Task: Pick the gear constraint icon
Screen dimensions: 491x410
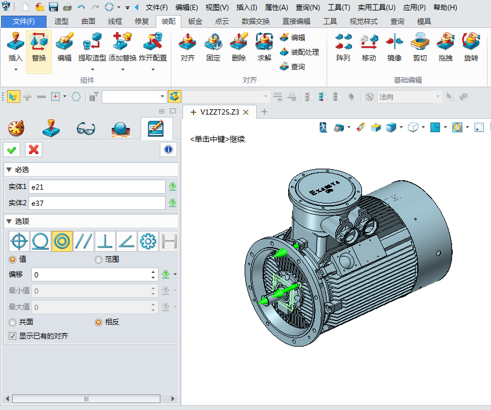Action: pos(148,241)
